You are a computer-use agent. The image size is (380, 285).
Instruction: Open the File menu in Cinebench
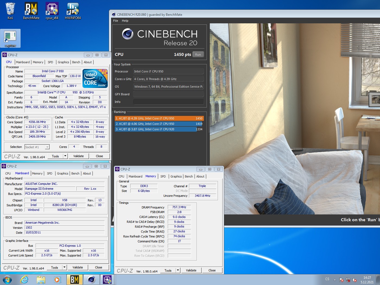pyautogui.click(x=116, y=21)
